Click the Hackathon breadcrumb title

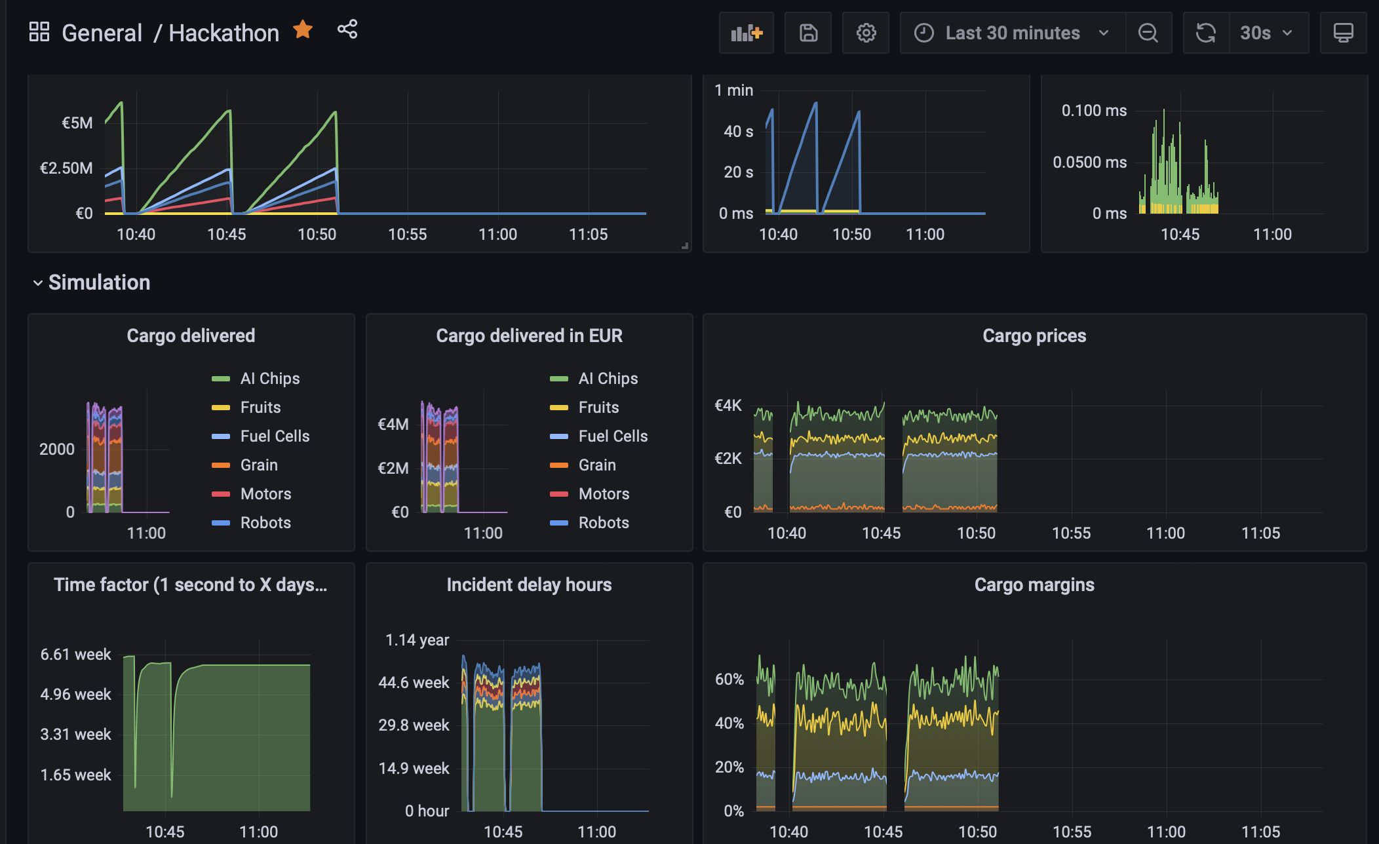point(223,33)
